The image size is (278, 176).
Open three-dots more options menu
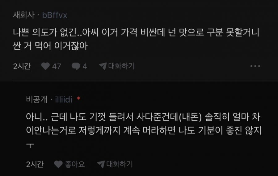pyautogui.click(x=255, y=66)
